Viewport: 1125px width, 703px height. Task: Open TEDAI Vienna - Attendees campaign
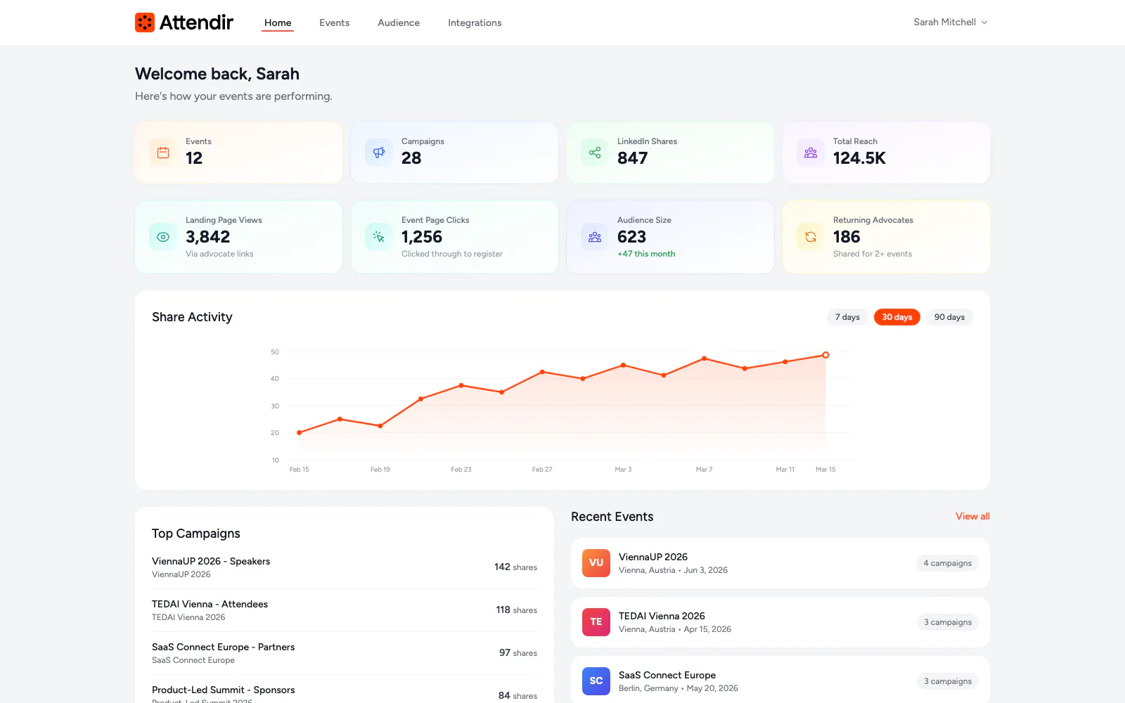345,610
